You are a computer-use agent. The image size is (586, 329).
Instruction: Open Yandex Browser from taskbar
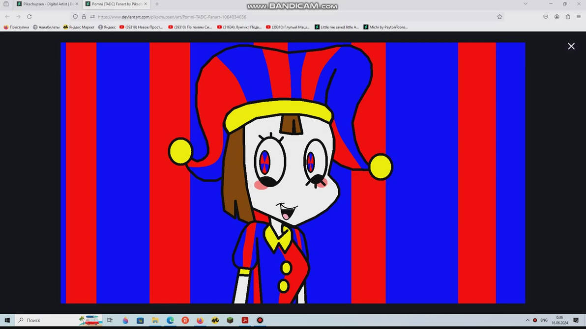[x=185, y=320]
